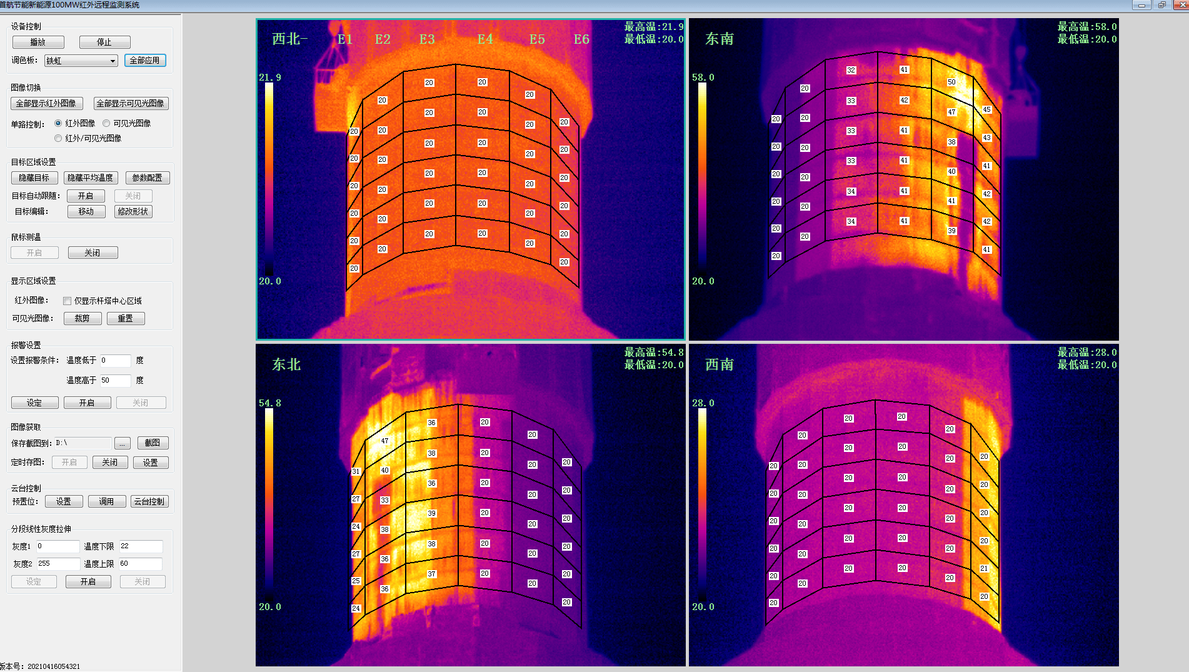This screenshot has width=1189, height=672.
Task: Click 设定 in alarm settings
Action: pyautogui.click(x=34, y=403)
